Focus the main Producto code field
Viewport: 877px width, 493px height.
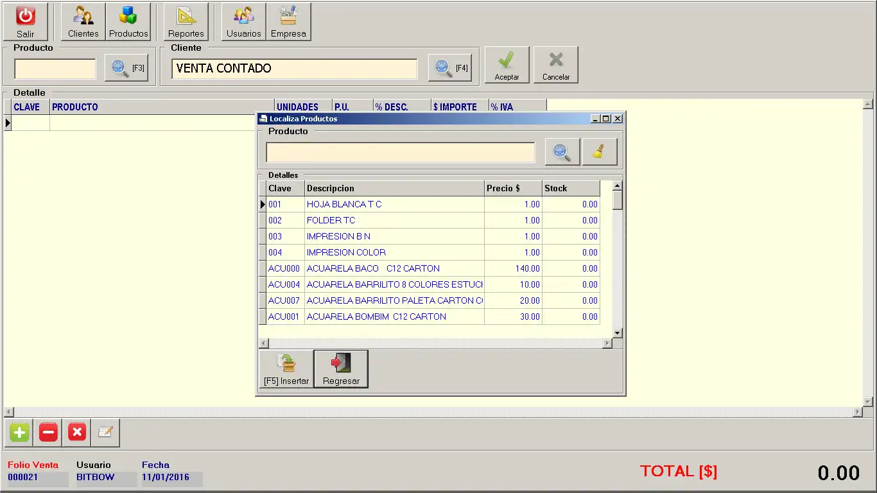[x=55, y=69]
